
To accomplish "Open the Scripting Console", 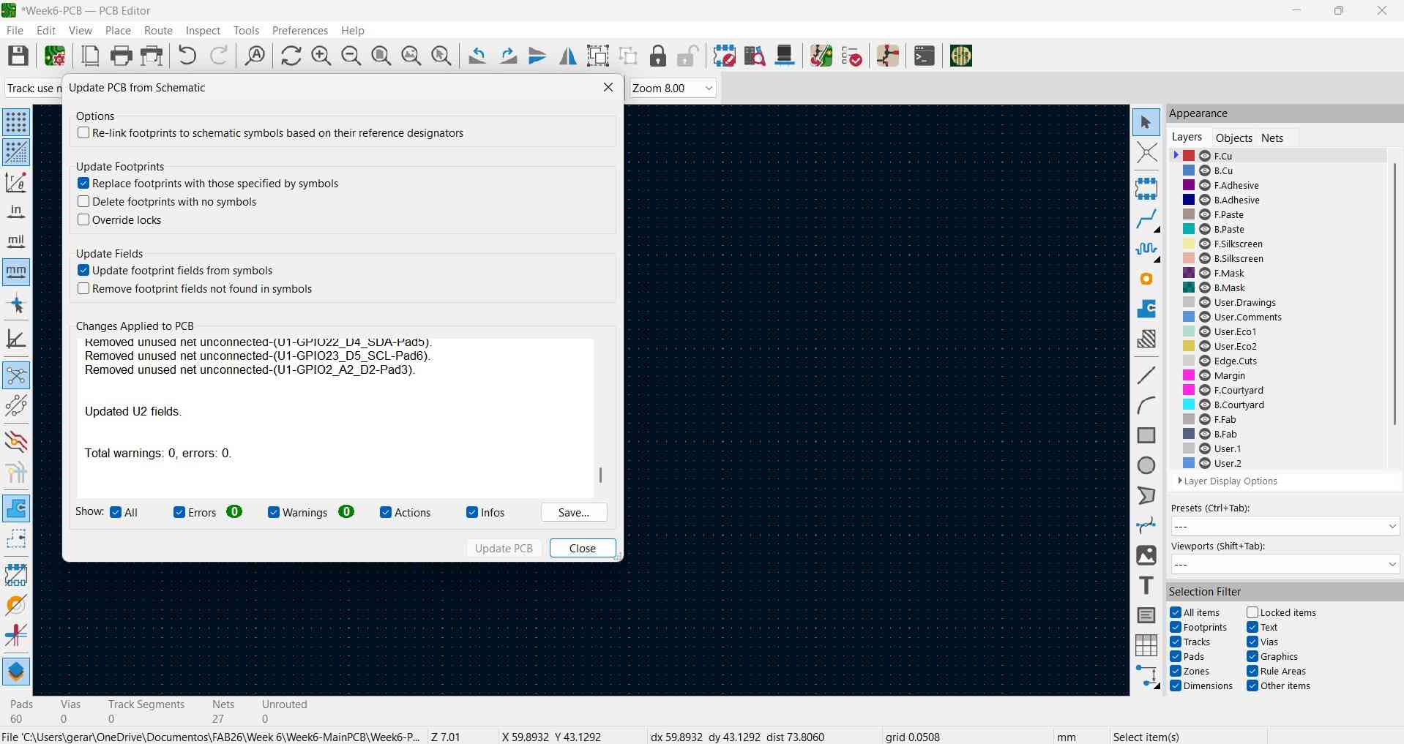I will tap(924, 56).
